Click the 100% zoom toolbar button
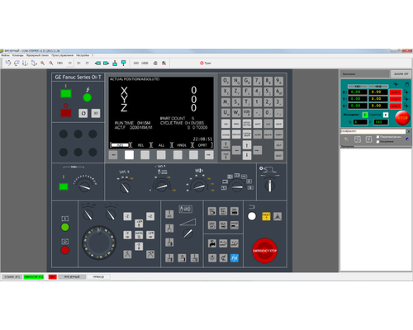Image resolution: width=413 pixels, height=330 pixels. (x=59, y=63)
